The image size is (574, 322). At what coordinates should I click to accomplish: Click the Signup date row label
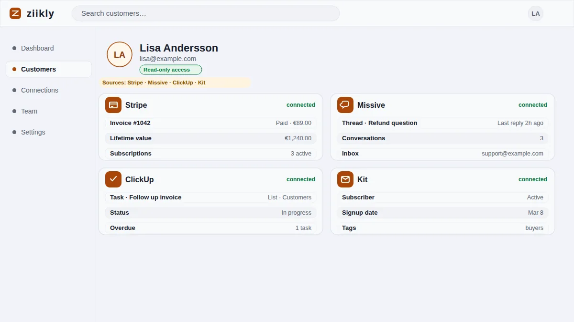tap(360, 213)
